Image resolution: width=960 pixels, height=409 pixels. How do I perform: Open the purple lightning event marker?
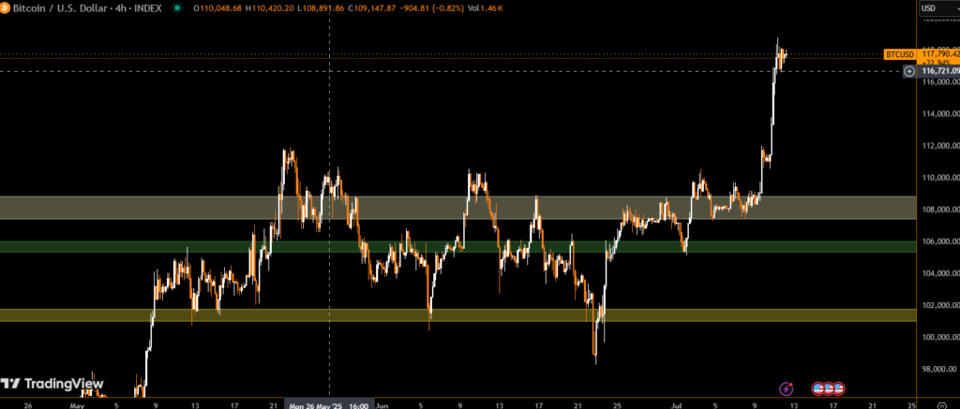(x=786, y=387)
